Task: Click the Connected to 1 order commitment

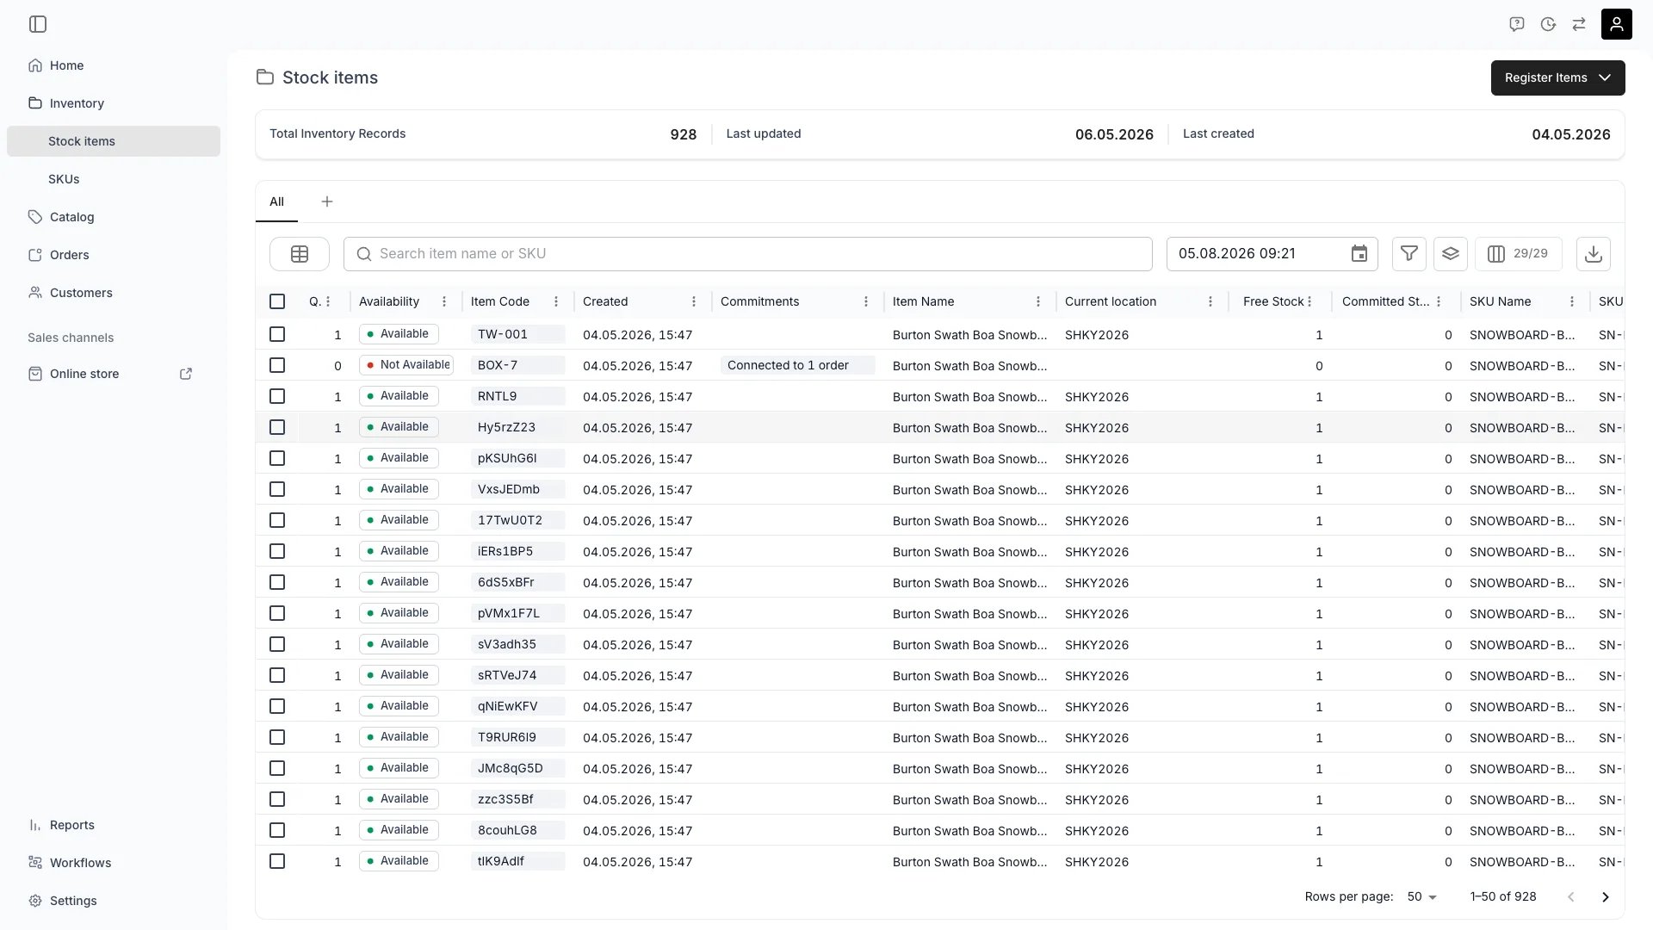Action: (x=797, y=365)
